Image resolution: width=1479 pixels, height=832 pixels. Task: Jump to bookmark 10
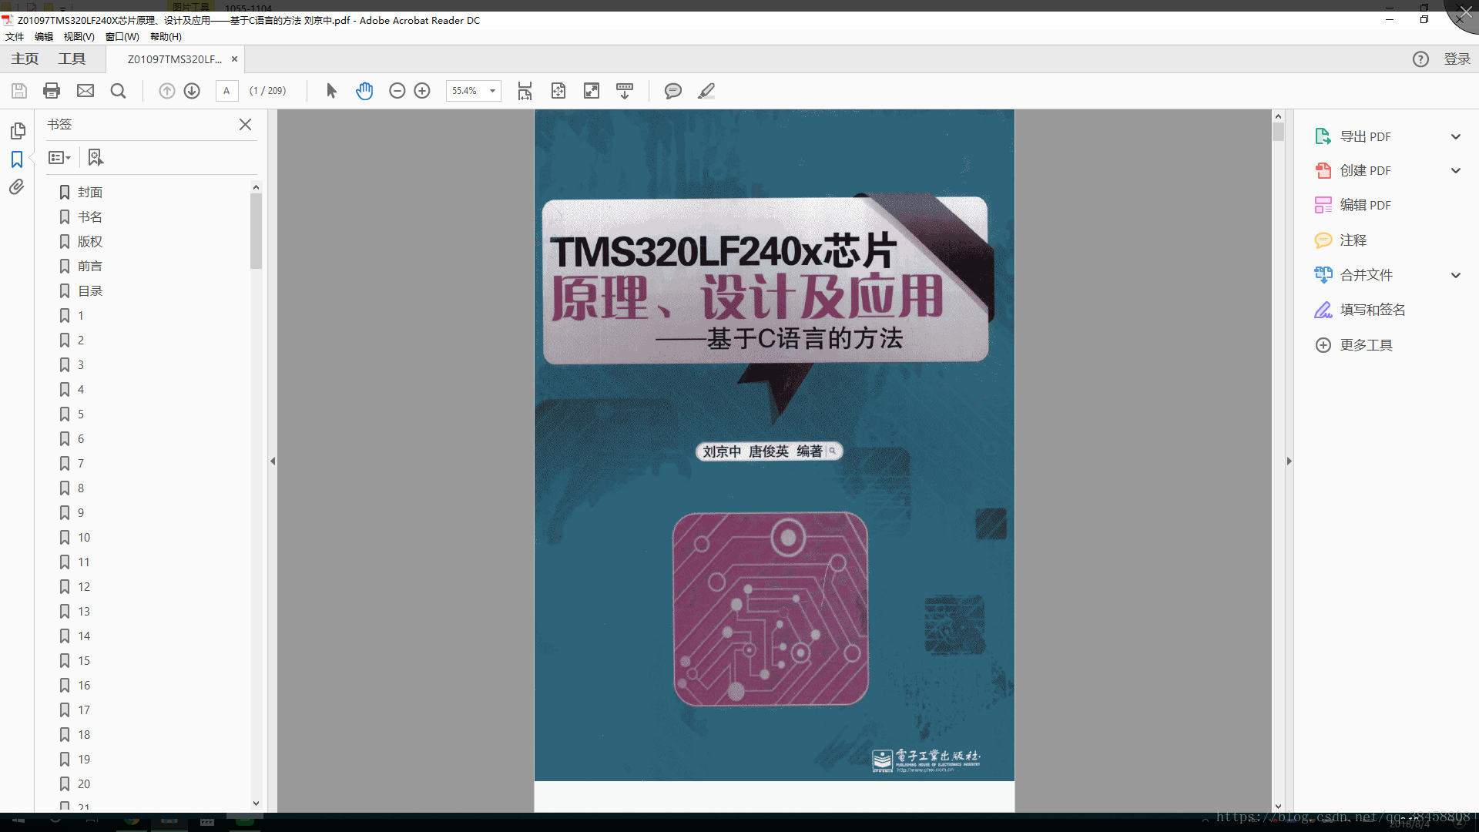click(84, 538)
